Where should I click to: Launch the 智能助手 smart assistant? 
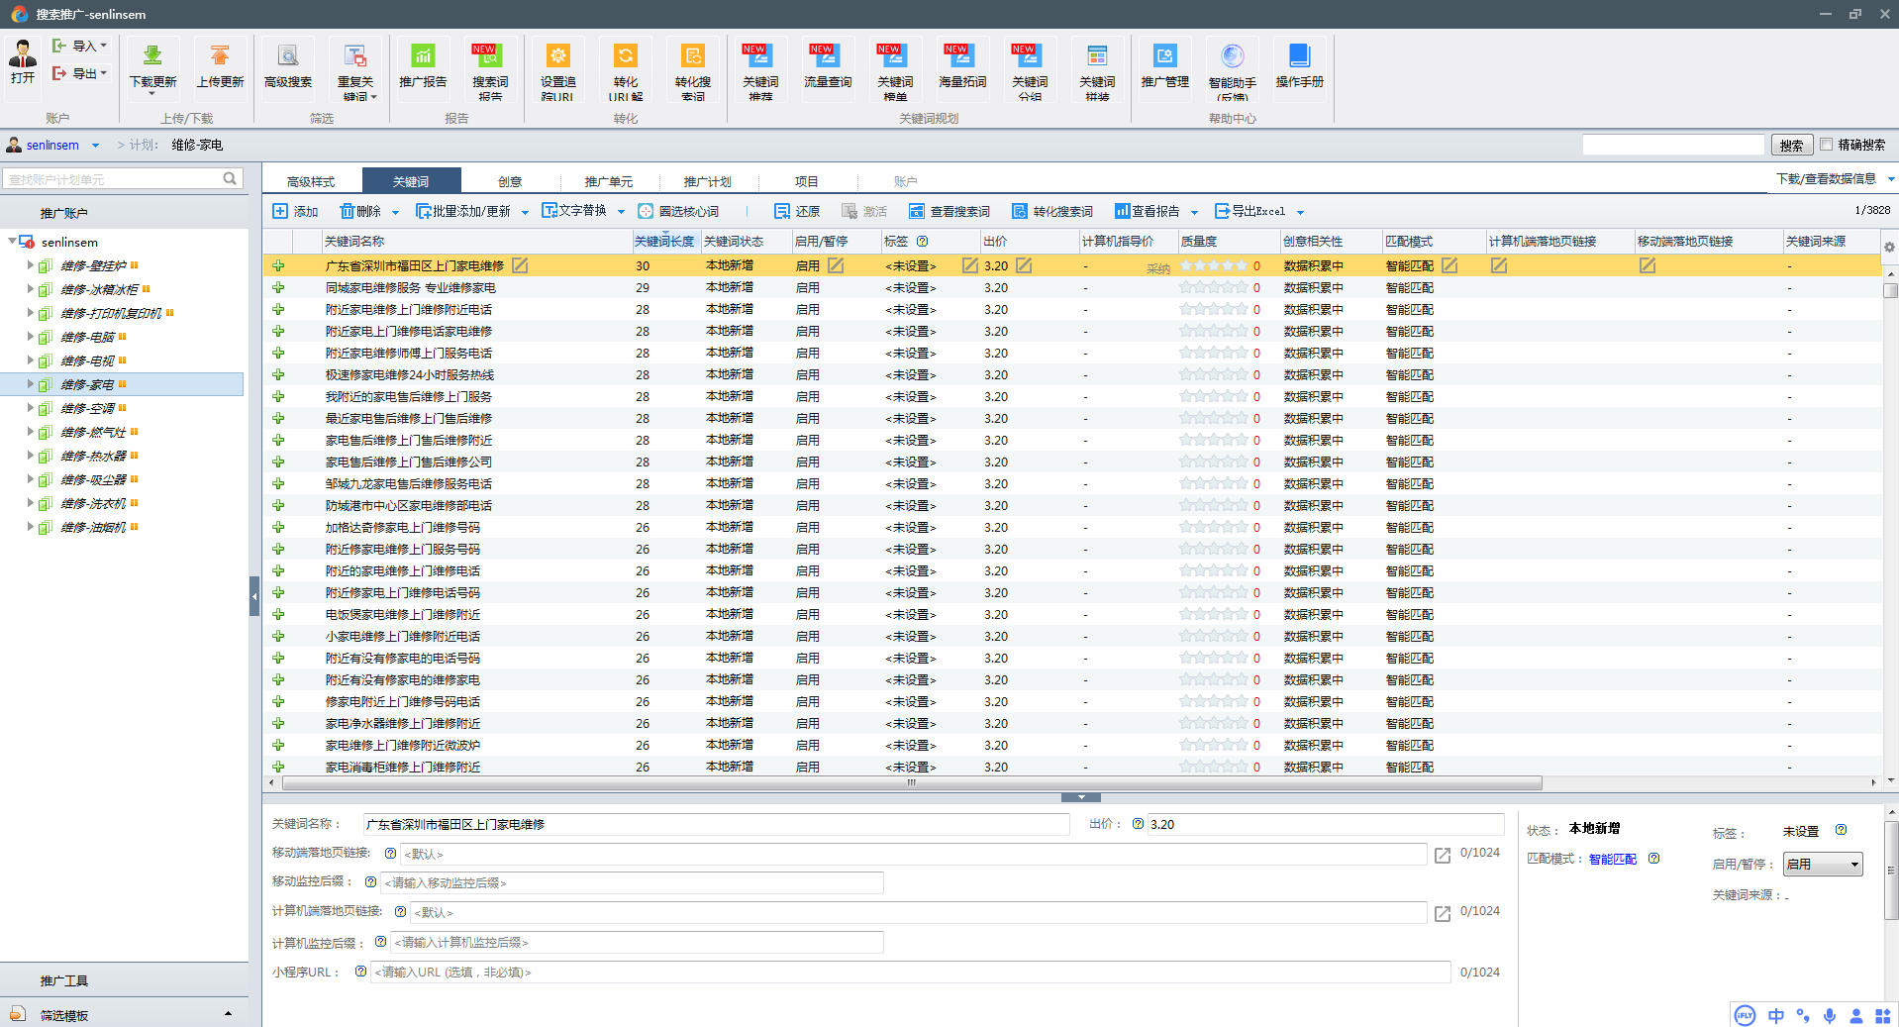click(1232, 56)
